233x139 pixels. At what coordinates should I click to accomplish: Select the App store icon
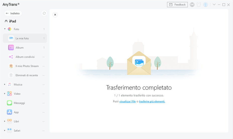click(10, 112)
